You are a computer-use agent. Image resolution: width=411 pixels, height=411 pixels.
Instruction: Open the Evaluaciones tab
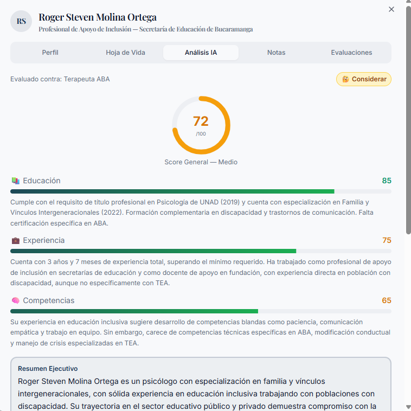pos(351,53)
